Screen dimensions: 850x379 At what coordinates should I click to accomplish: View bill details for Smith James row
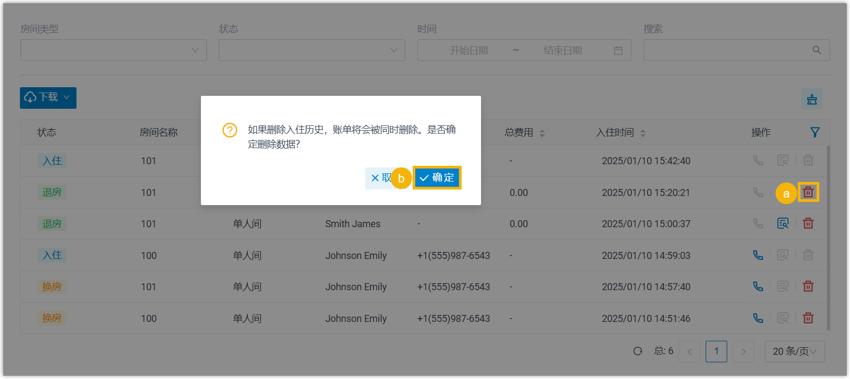(x=783, y=223)
